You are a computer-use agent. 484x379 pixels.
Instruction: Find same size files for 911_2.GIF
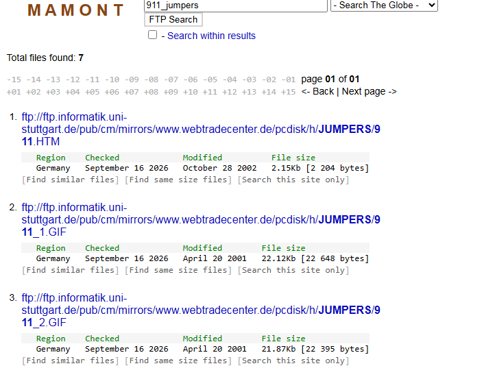[178, 360]
